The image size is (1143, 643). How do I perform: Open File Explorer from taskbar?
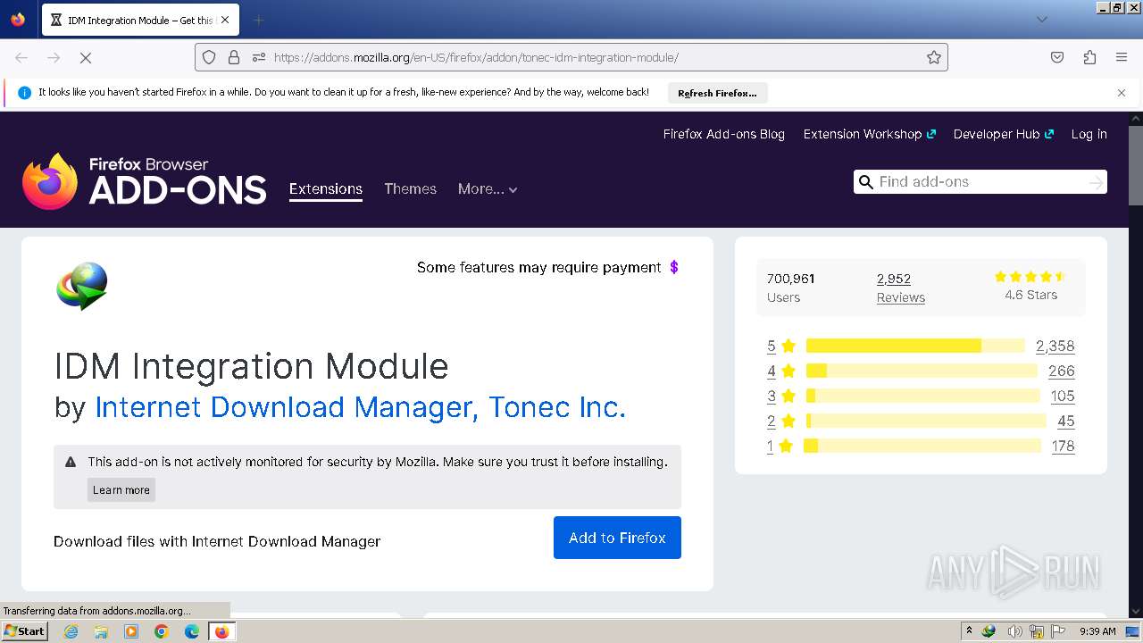click(x=101, y=631)
